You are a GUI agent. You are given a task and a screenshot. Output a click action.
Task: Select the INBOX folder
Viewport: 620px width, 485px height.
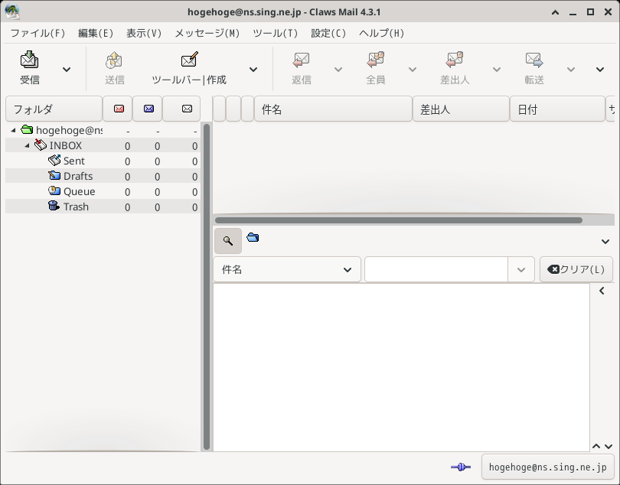click(x=103, y=145)
